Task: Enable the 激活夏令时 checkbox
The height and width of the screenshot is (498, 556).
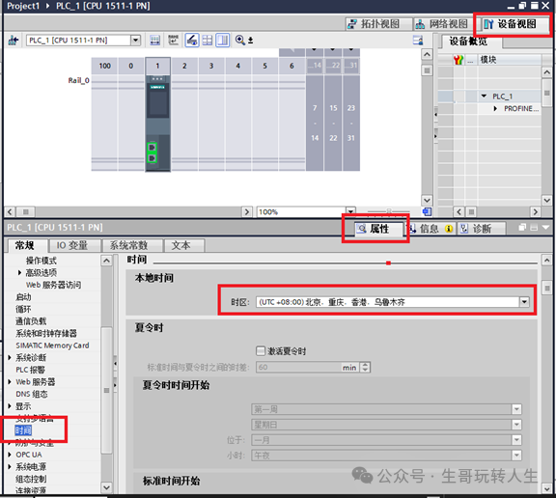Action: [x=261, y=351]
